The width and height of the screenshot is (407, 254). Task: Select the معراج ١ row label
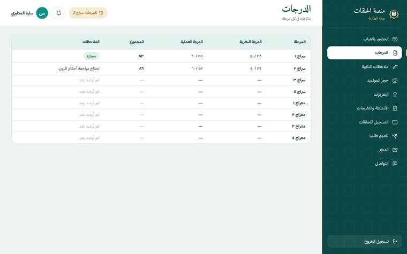click(299, 103)
